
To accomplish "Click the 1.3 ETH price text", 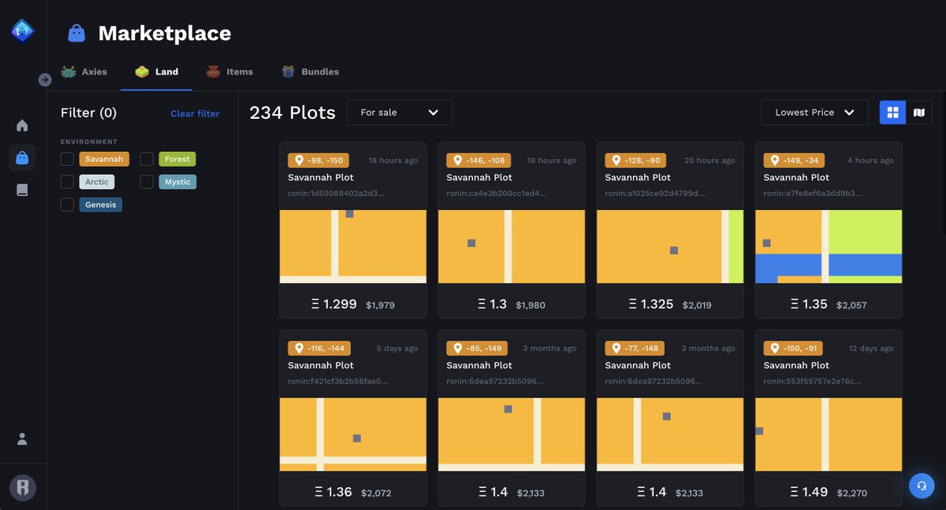I will pos(493,304).
